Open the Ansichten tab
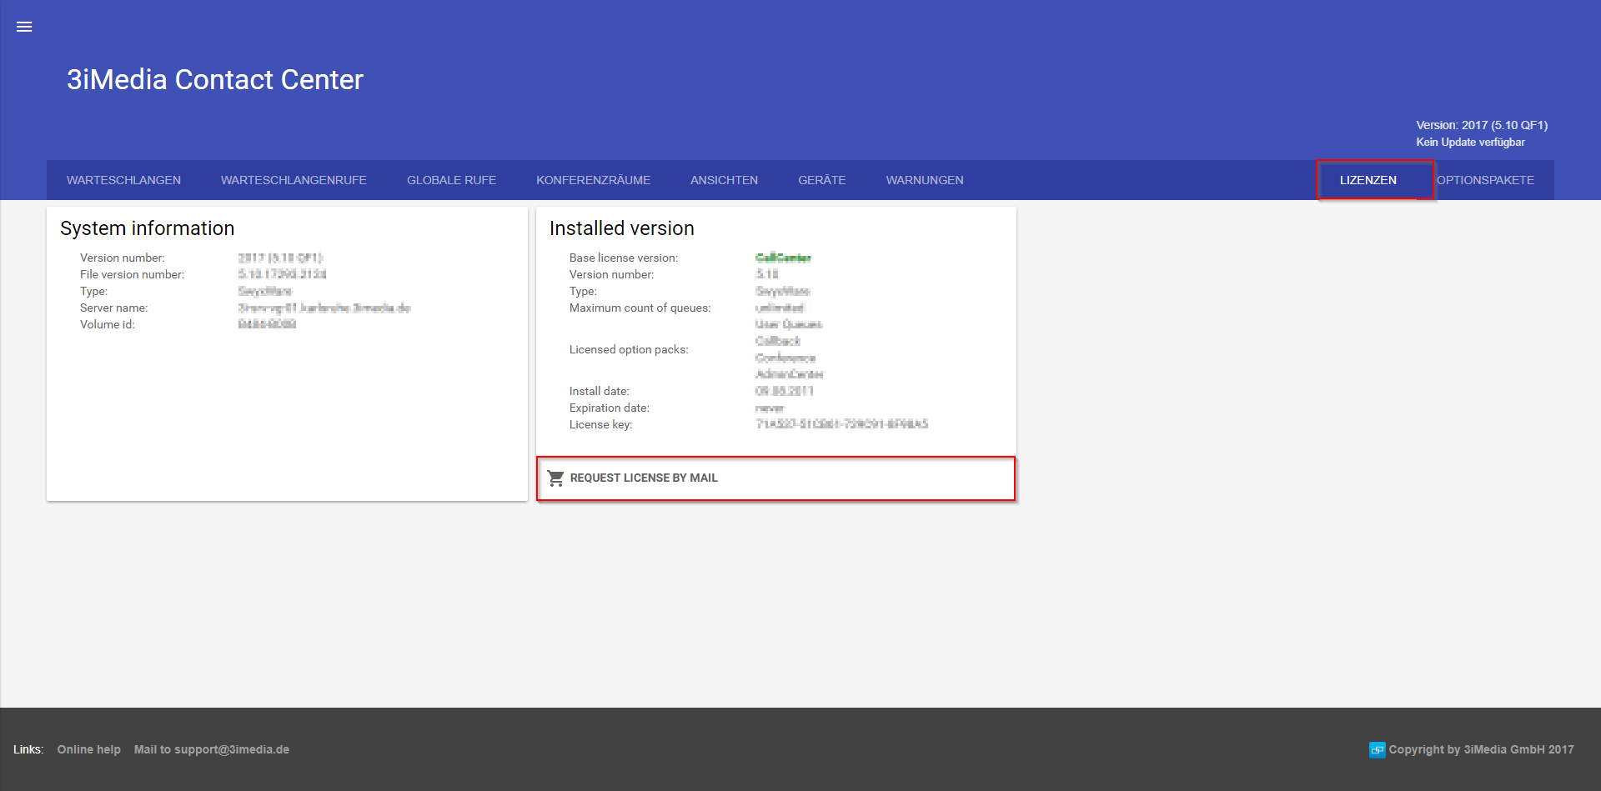 point(724,180)
